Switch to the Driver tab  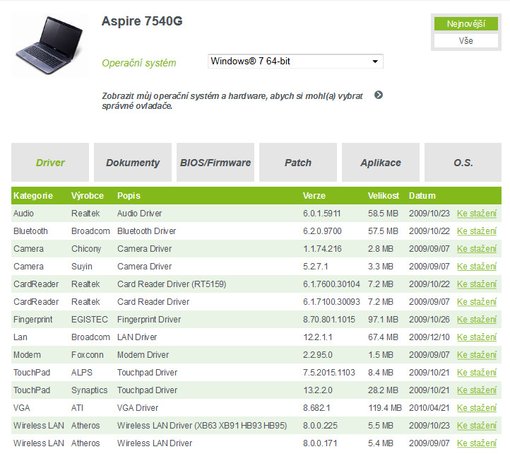50,162
